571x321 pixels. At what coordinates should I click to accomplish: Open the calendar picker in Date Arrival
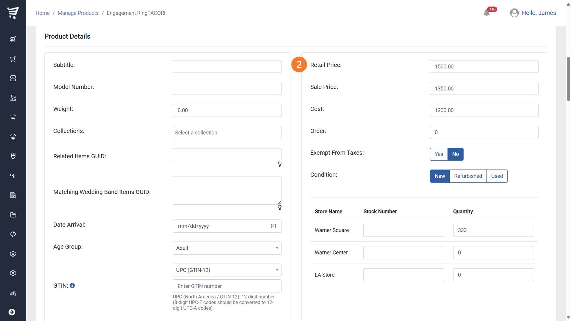tap(273, 226)
